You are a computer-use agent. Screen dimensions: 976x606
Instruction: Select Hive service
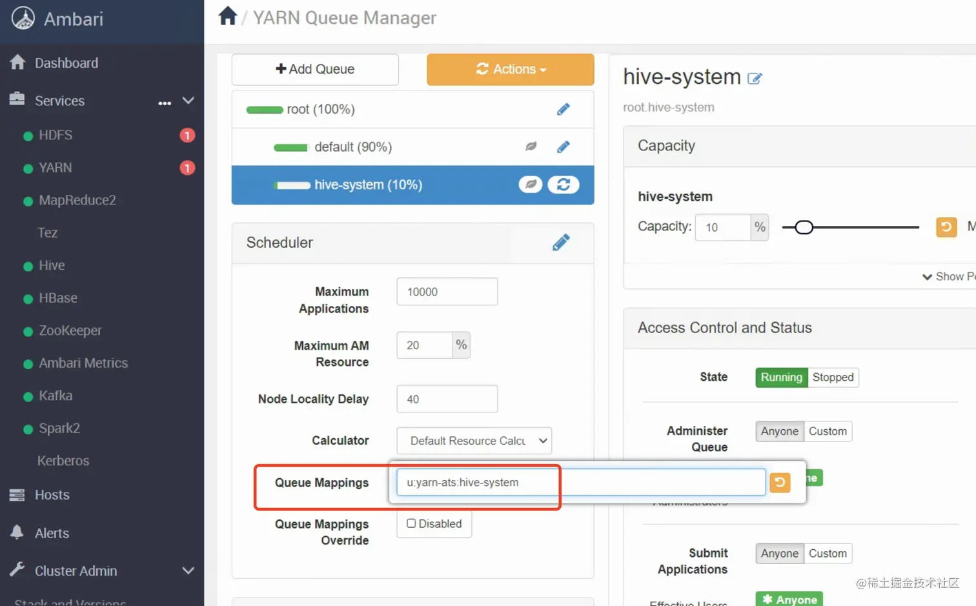coord(52,265)
